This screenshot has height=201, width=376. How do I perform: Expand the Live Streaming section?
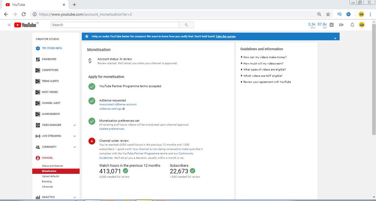coord(75,136)
